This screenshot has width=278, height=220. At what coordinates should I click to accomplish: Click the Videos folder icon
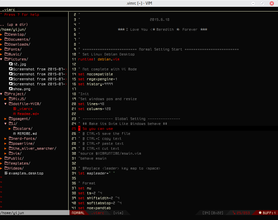click(7, 168)
